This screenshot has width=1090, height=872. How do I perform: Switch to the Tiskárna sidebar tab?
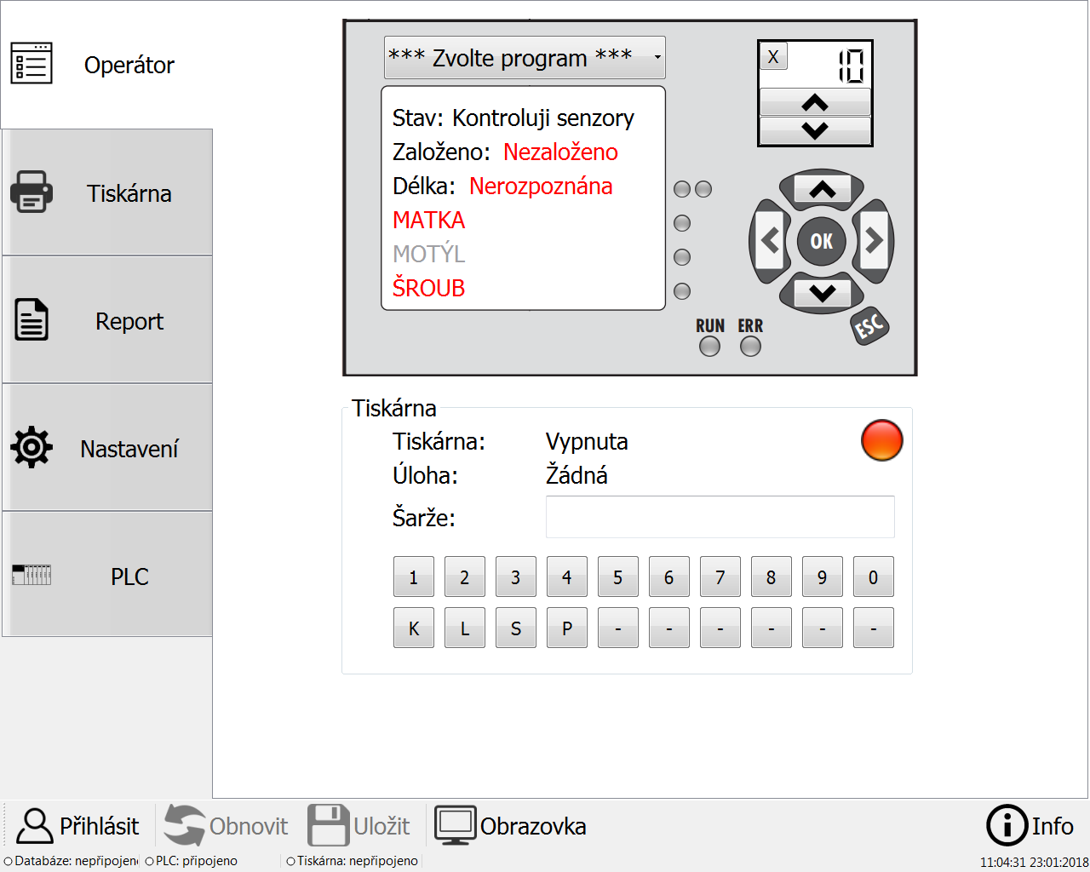pyautogui.click(x=107, y=192)
